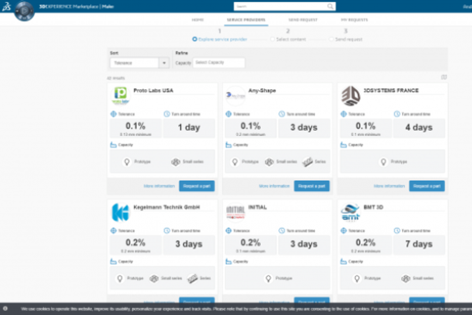This screenshot has width=472, height=315.
Task: Open More information for 3DSYSTEMS FRANCE
Action: 389,186
